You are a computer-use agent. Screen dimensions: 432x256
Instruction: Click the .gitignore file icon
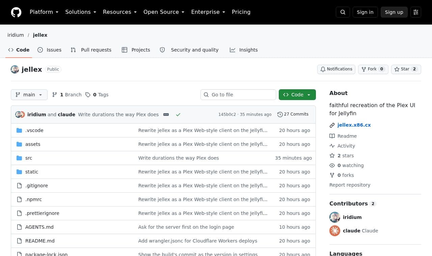[19, 186]
